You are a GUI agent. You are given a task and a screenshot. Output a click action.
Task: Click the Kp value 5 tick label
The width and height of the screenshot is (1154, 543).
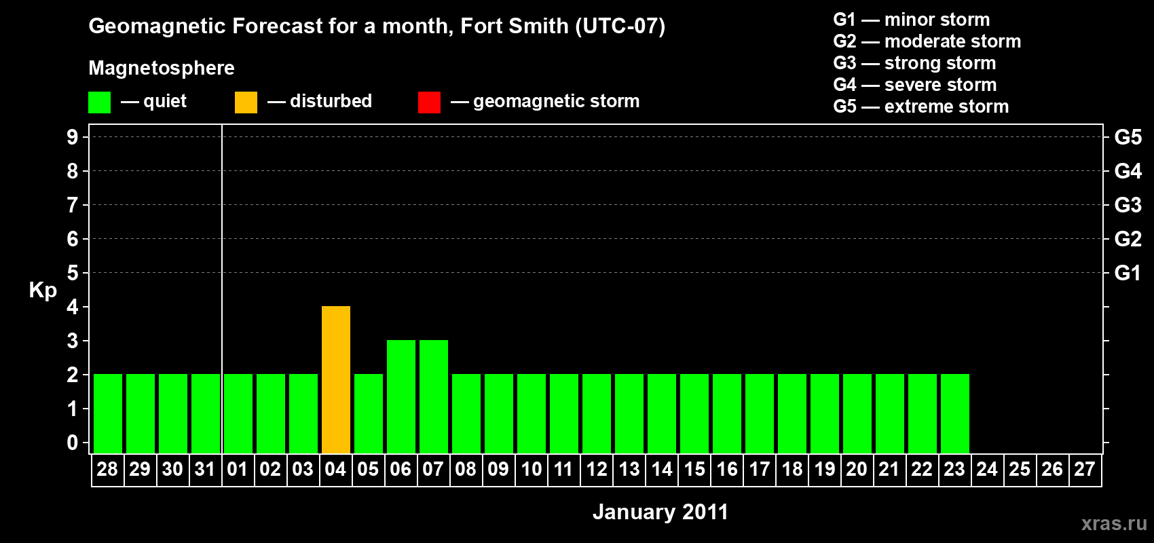(73, 273)
